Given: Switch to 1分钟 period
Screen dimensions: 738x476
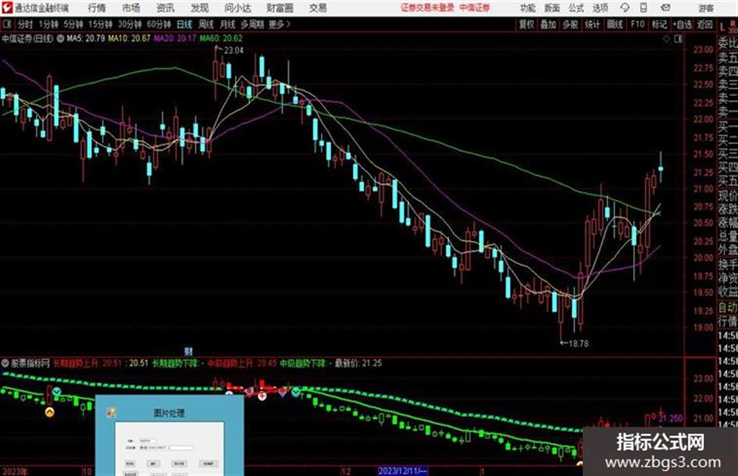Looking at the screenshot, I should tap(48, 24).
